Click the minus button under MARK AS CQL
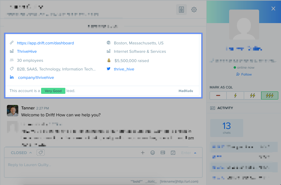281x185 pixels. click(x=218, y=95)
